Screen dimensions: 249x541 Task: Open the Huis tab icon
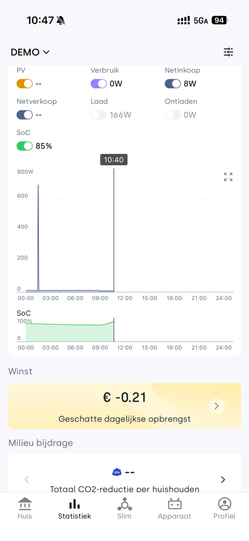pyautogui.click(x=24, y=504)
